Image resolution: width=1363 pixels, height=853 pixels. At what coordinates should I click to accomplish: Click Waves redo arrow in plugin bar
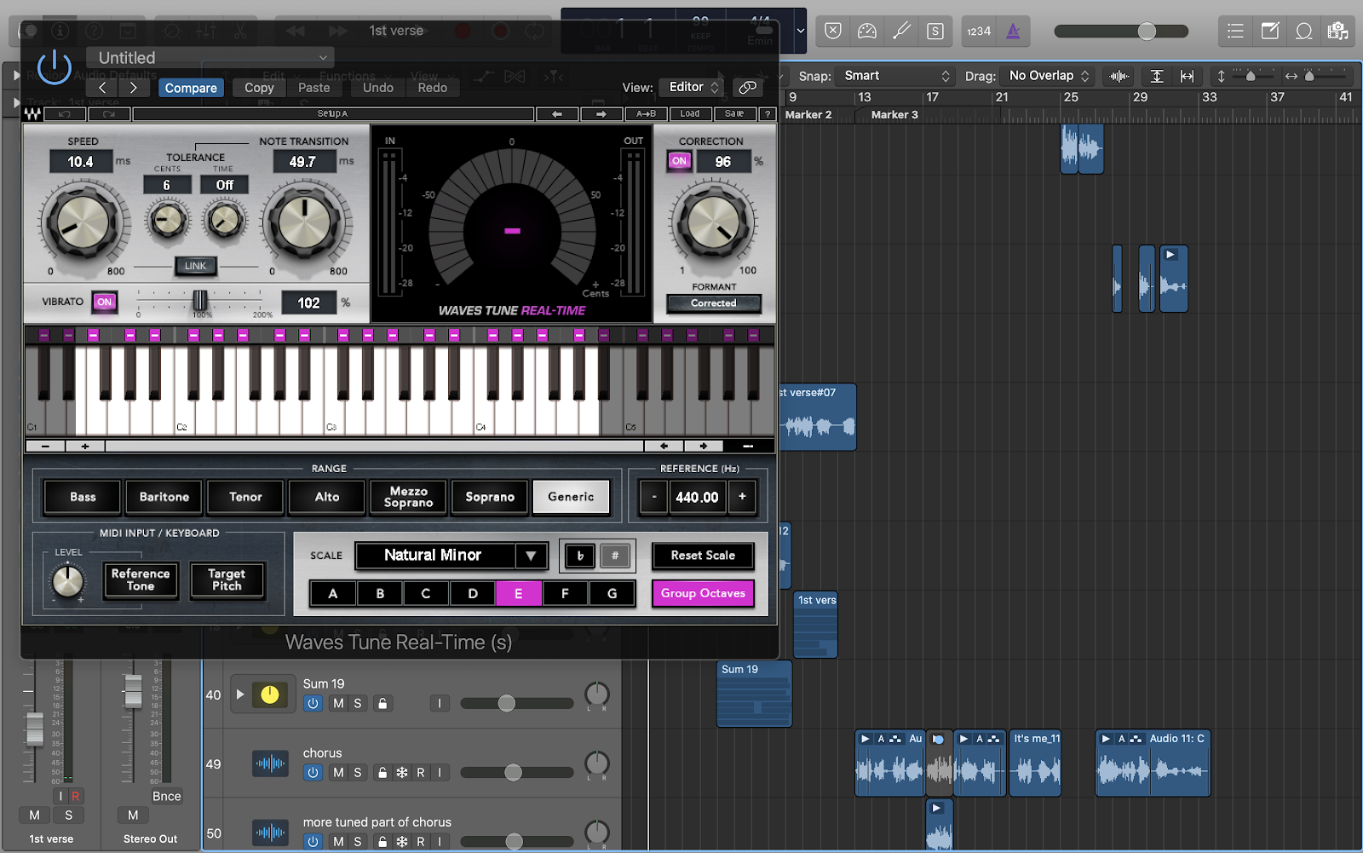(x=109, y=113)
